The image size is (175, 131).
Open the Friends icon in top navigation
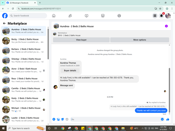click(70, 16)
